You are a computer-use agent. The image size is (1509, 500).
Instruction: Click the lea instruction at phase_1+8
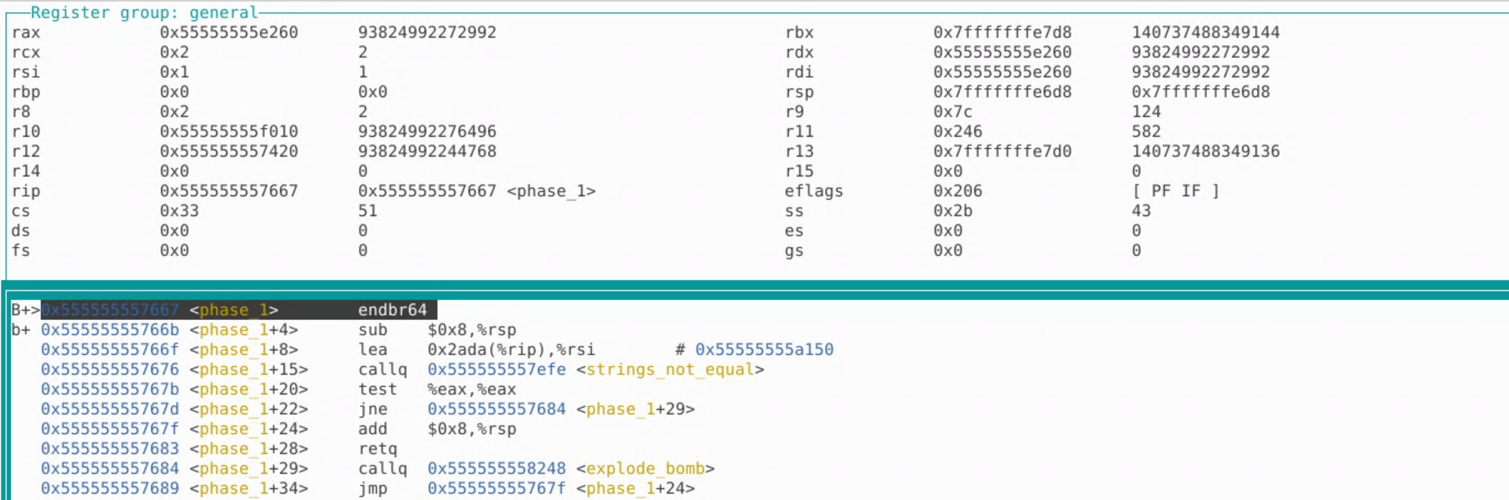372,349
